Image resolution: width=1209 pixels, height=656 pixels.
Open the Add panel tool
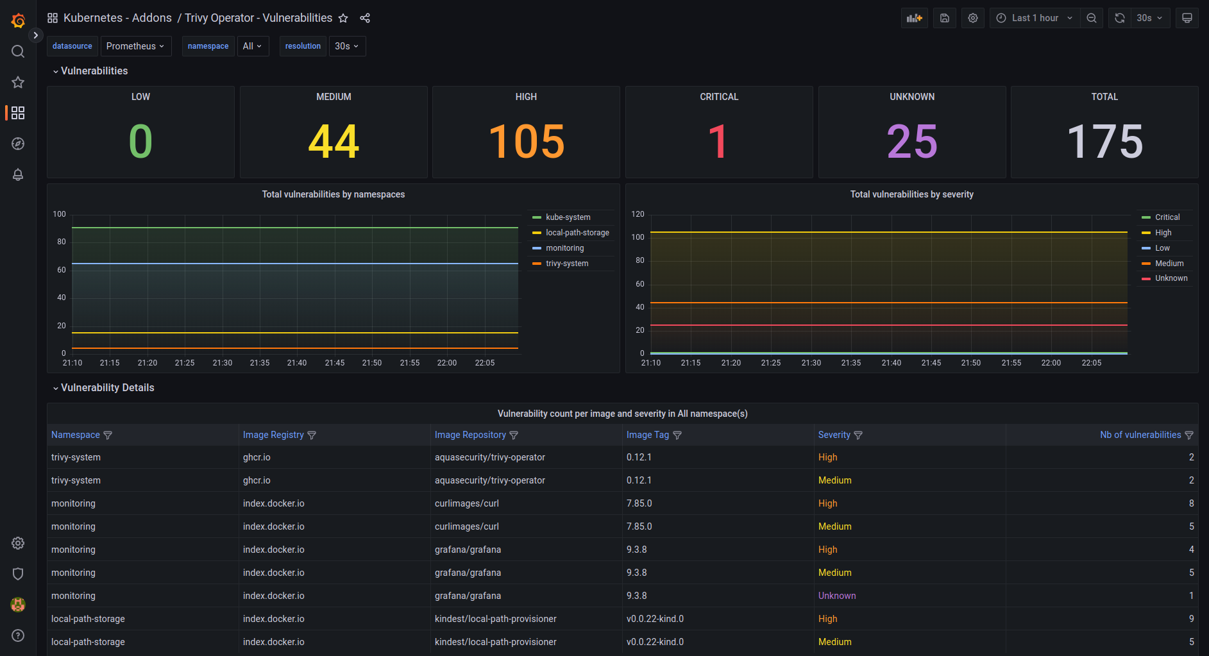(x=914, y=17)
